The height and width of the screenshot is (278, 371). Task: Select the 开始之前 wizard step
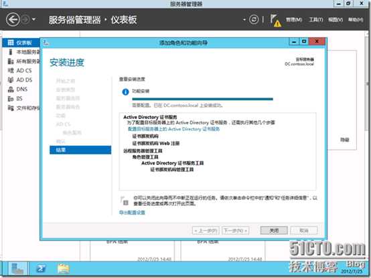click(x=66, y=81)
